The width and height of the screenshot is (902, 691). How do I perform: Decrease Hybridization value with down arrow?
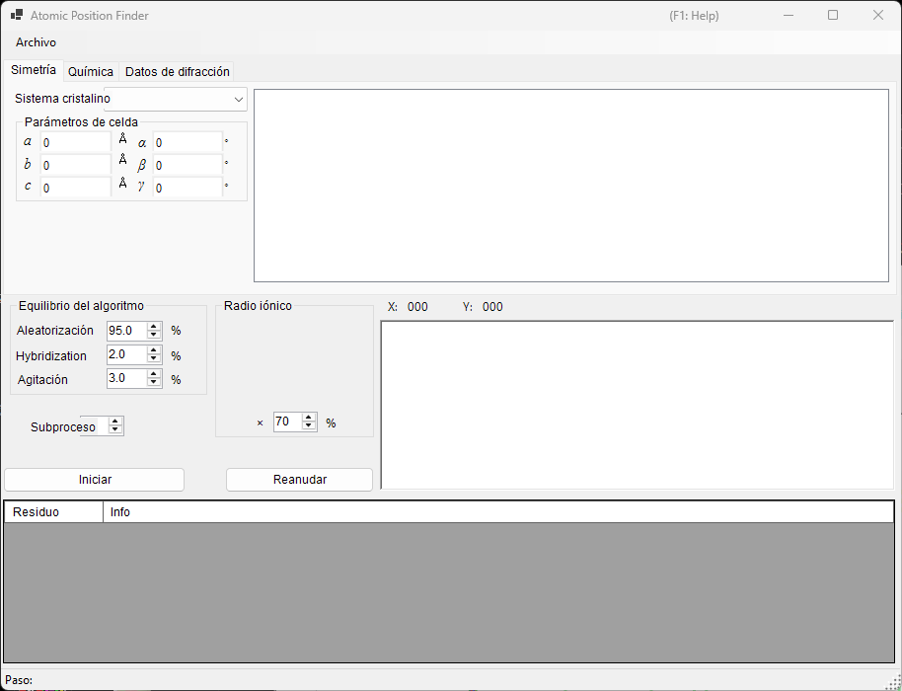pos(154,358)
